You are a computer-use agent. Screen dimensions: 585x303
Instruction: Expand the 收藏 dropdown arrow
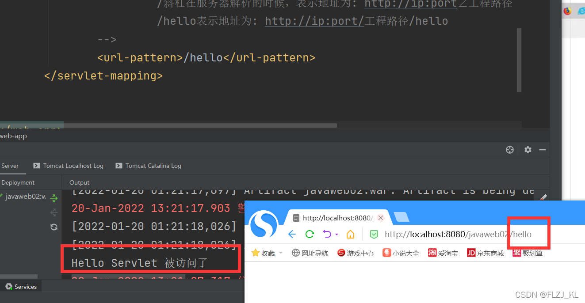[x=281, y=253]
